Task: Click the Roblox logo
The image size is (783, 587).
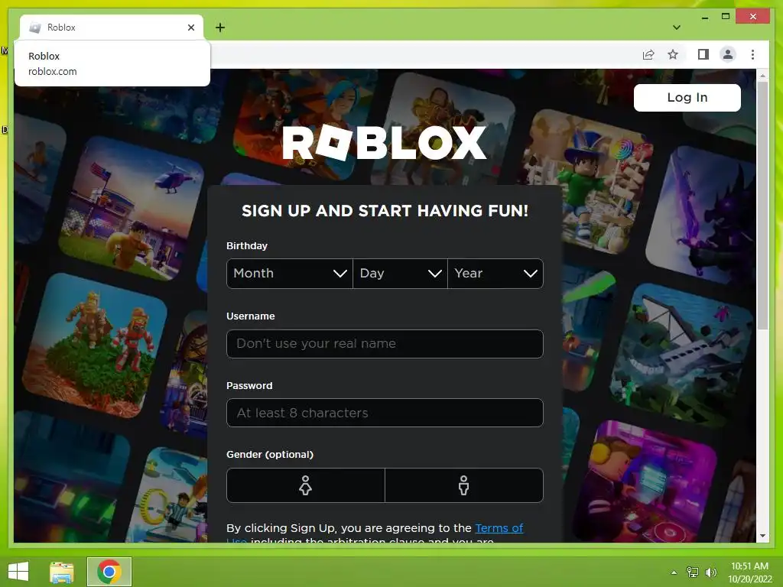Action: tap(385, 143)
